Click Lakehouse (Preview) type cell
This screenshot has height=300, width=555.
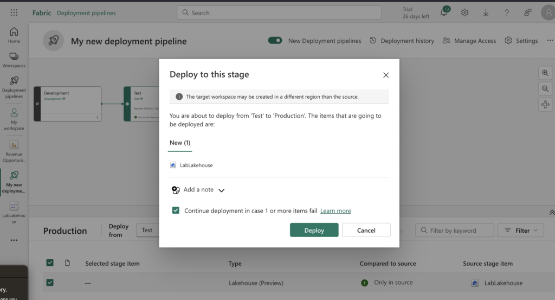[x=256, y=283]
